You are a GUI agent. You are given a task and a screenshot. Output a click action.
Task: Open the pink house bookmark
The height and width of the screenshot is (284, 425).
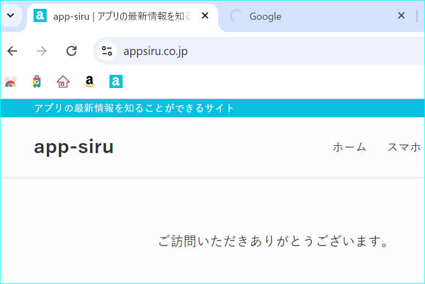pos(63,81)
